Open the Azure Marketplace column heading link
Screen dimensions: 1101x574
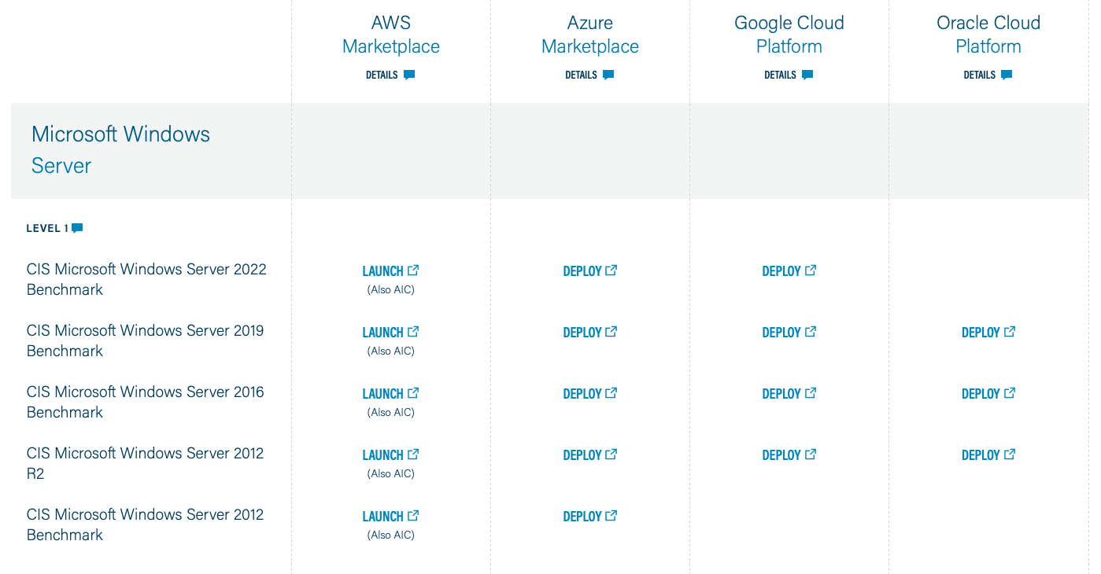click(589, 35)
